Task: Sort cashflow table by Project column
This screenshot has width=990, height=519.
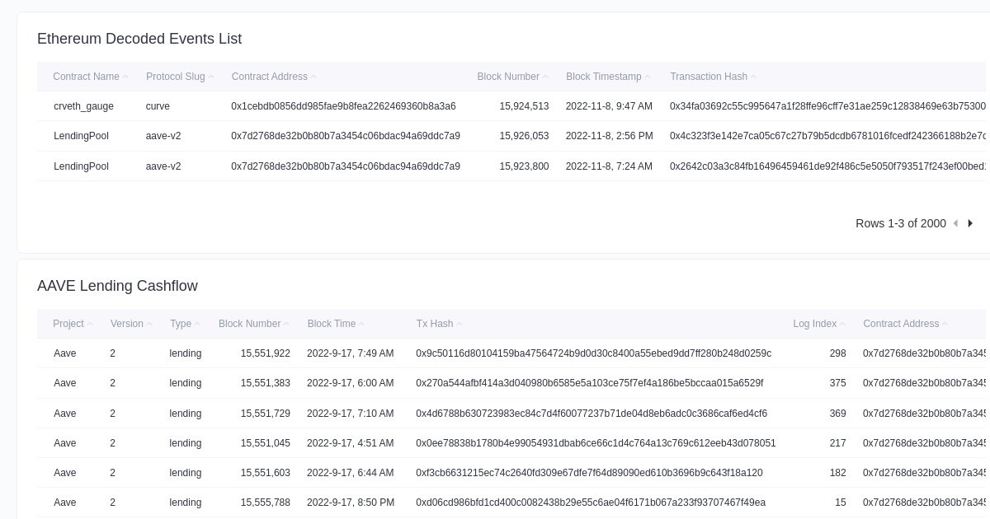Action: 68,324
